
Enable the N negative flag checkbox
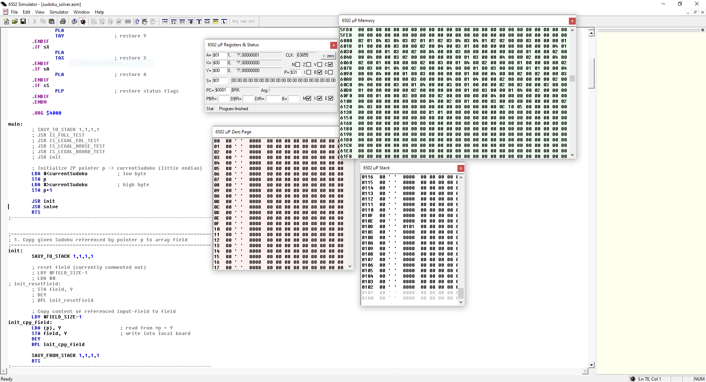point(298,65)
